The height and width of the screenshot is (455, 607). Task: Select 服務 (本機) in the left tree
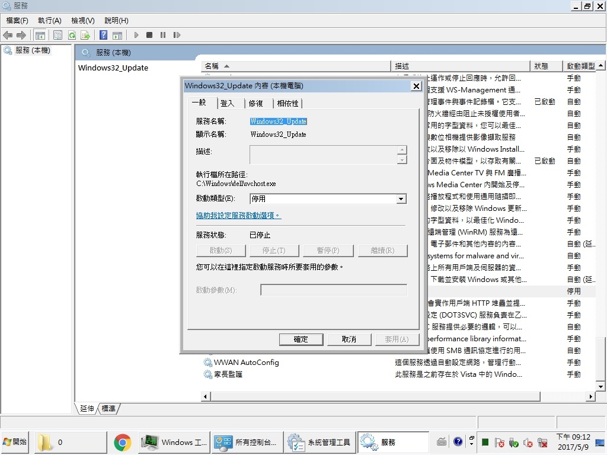33,50
